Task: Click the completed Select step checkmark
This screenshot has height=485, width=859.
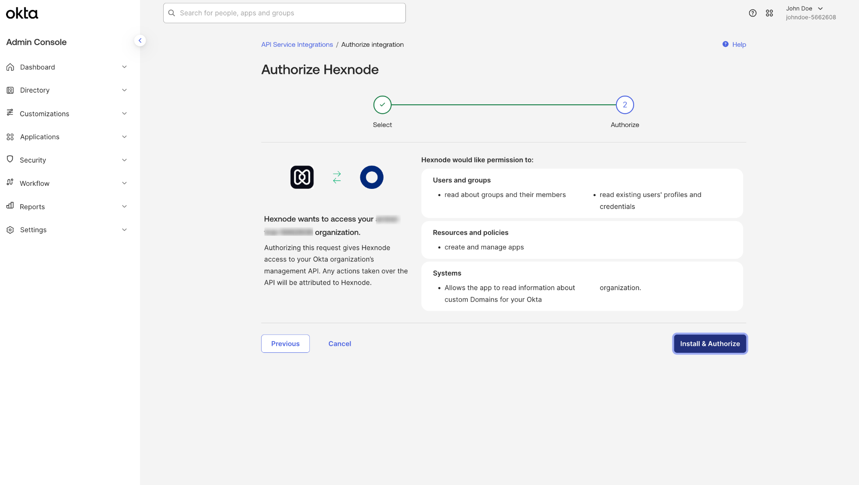Action: pos(382,105)
